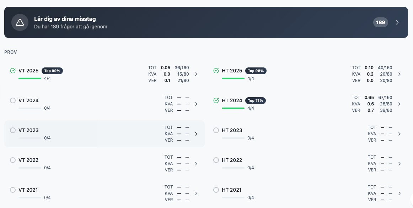The width and height of the screenshot is (413, 208).
Task: Click the green checkmark beside HT 2024
Action: pyautogui.click(x=216, y=100)
